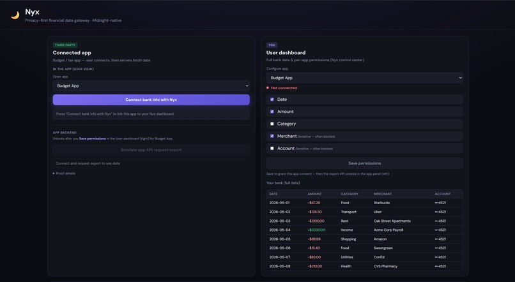The height and width of the screenshot is (282, 515).
Task: Click the CATEGORY column header
Action: [350, 194]
